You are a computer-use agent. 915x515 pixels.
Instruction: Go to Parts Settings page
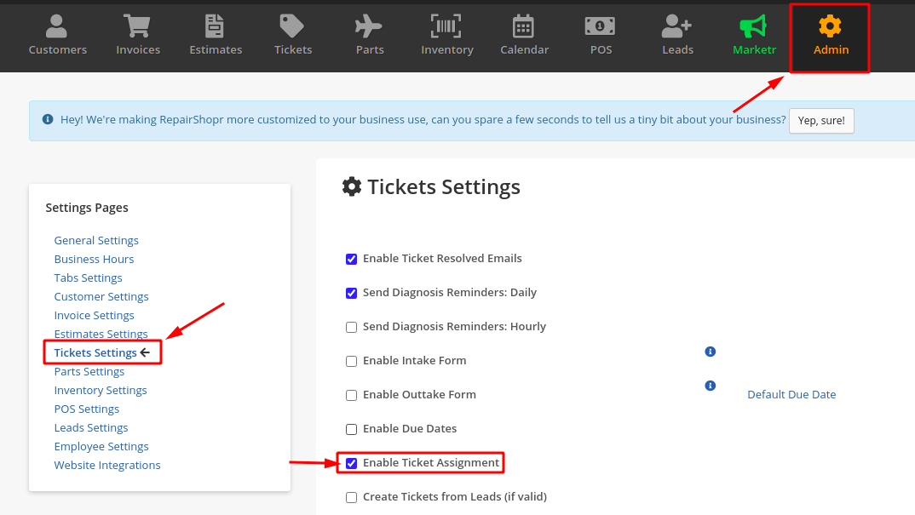point(89,371)
